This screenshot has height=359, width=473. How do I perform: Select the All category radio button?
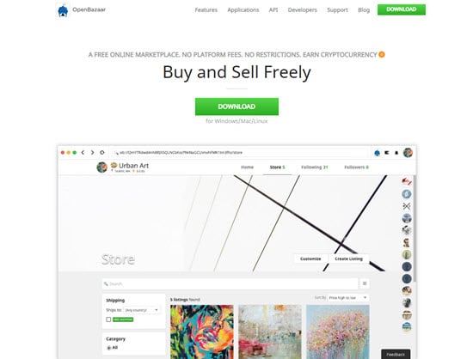109,348
